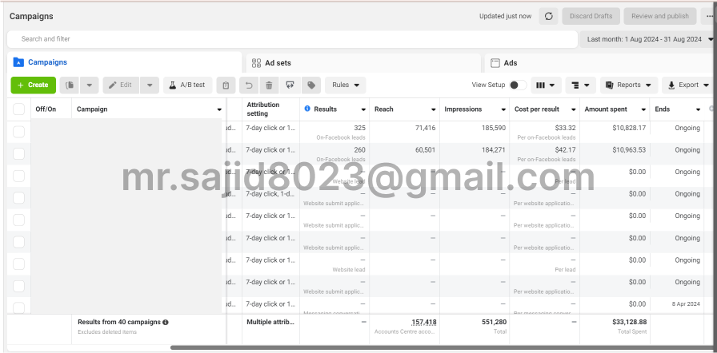Click the green Create button
717x353 pixels.
pos(33,85)
